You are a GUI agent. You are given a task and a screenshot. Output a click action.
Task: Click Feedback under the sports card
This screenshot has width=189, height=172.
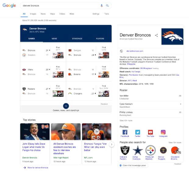pyautogui.click(x=104, y=104)
